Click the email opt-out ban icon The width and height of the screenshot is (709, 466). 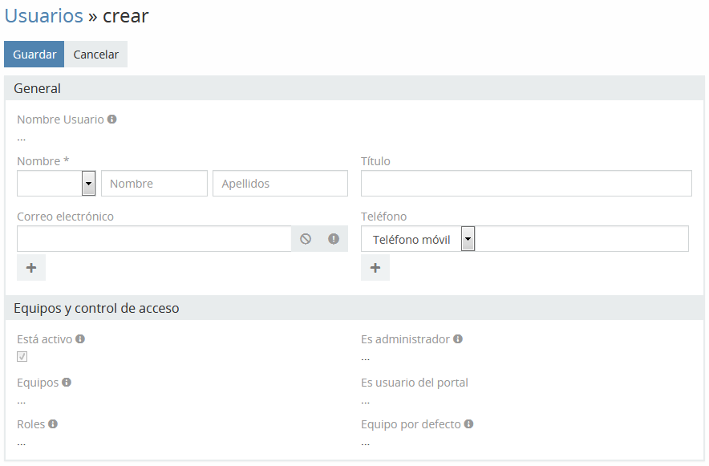pos(306,239)
